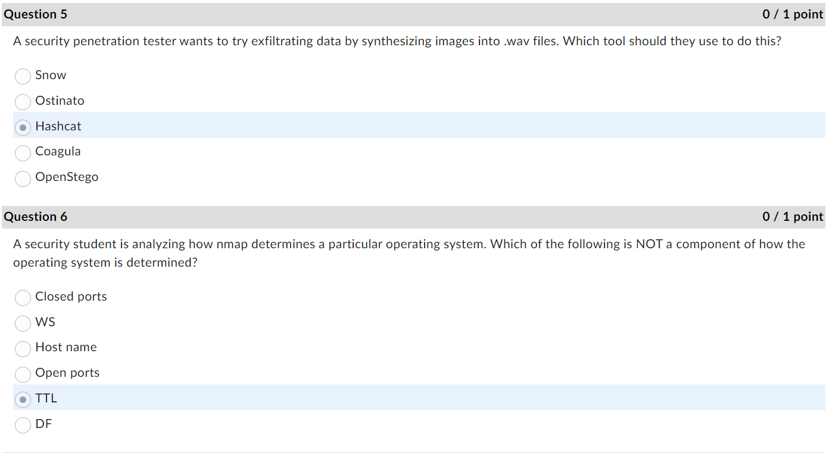Select the DF answer option
826x453 pixels.
(x=23, y=425)
